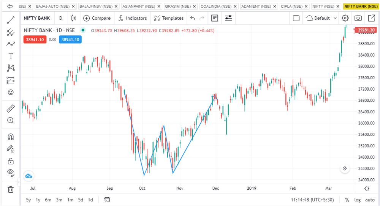Select the forecasting/measure position tool
Viewport: 380px width, 206px height.
pyautogui.click(x=11, y=80)
